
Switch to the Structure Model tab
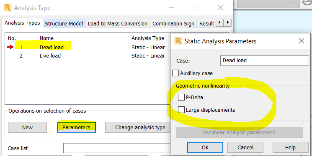64,24
